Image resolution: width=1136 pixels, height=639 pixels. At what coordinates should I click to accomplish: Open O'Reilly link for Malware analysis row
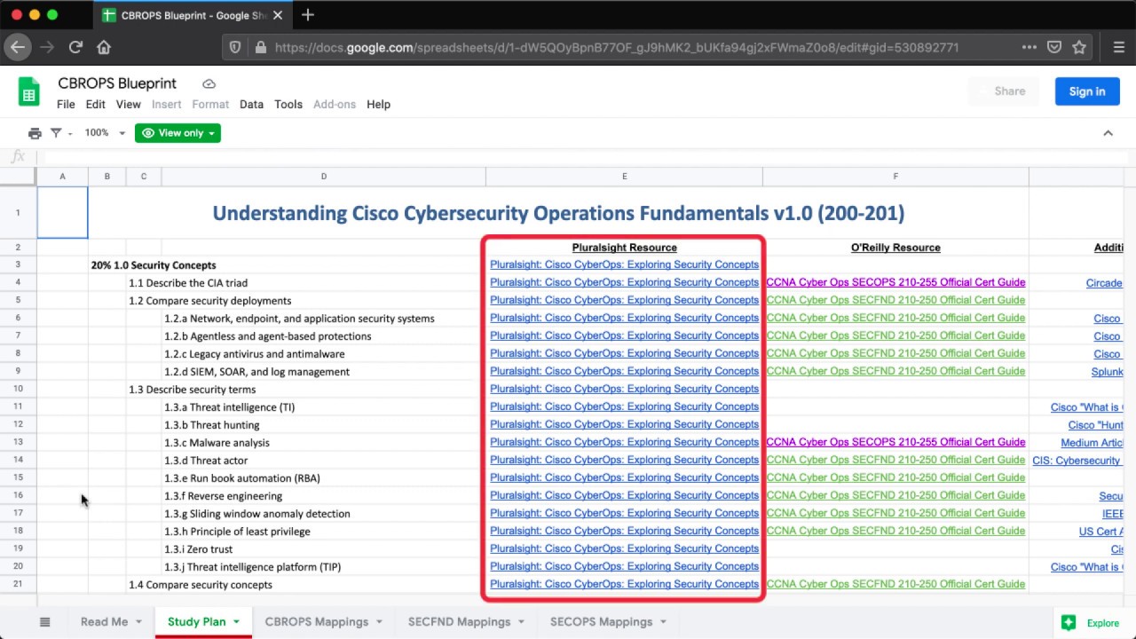[895, 442]
